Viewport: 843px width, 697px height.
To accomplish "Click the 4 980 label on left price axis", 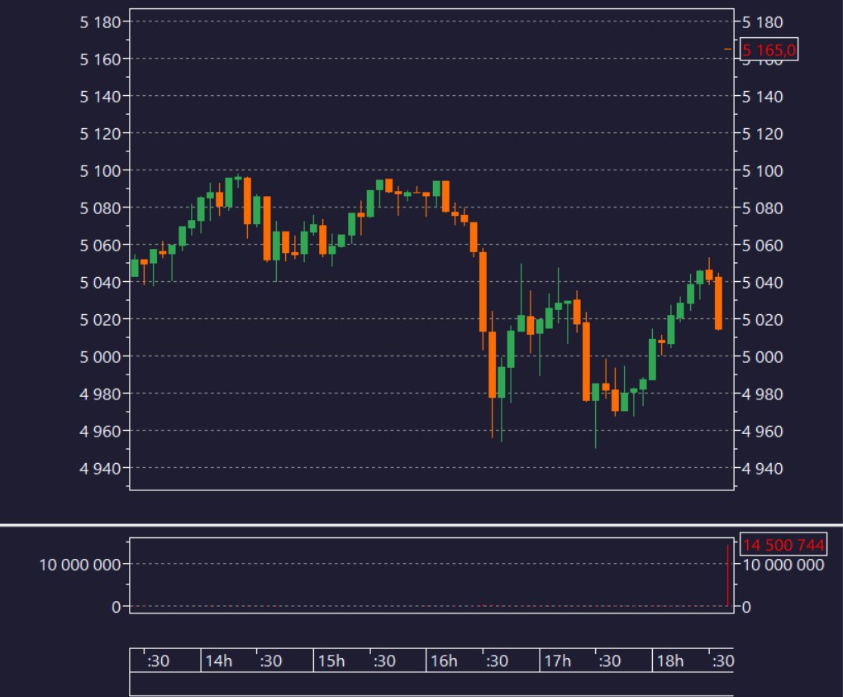I will (x=101, y=394).
